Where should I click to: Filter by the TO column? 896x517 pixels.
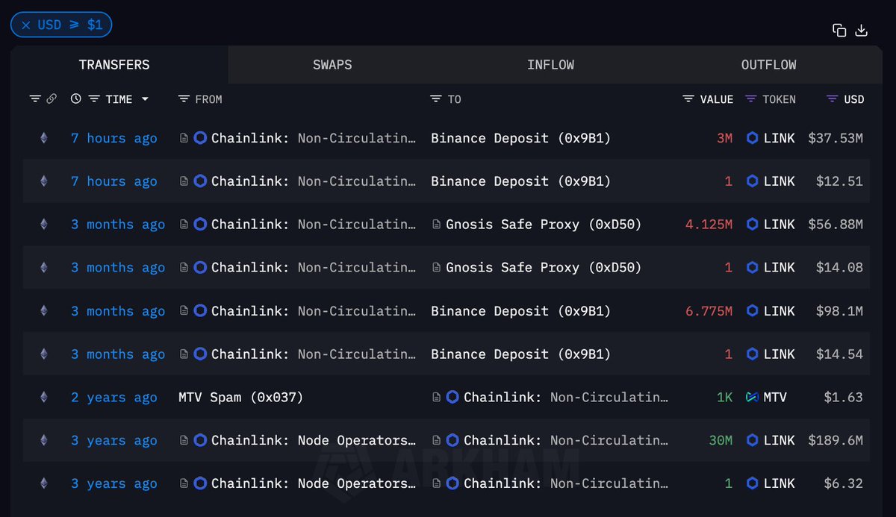(437, 99)
